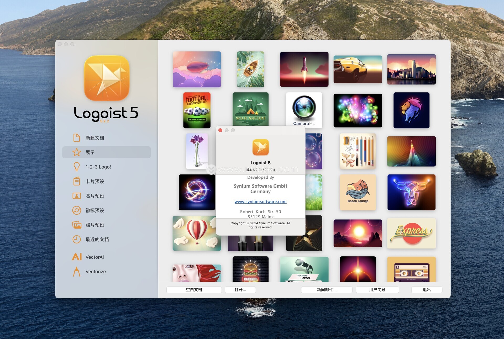Screen dimensions: 504x339
Task: Click the 新闻邮件... button
Action: (327, 290)
